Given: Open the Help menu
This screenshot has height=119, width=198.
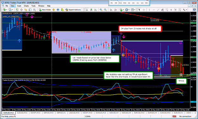Looking at the screenshot, I should 48,6.
